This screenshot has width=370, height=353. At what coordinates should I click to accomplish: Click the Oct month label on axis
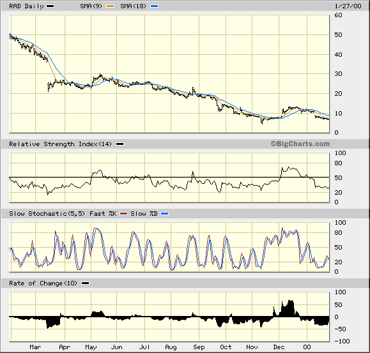[x=226, y=347]
